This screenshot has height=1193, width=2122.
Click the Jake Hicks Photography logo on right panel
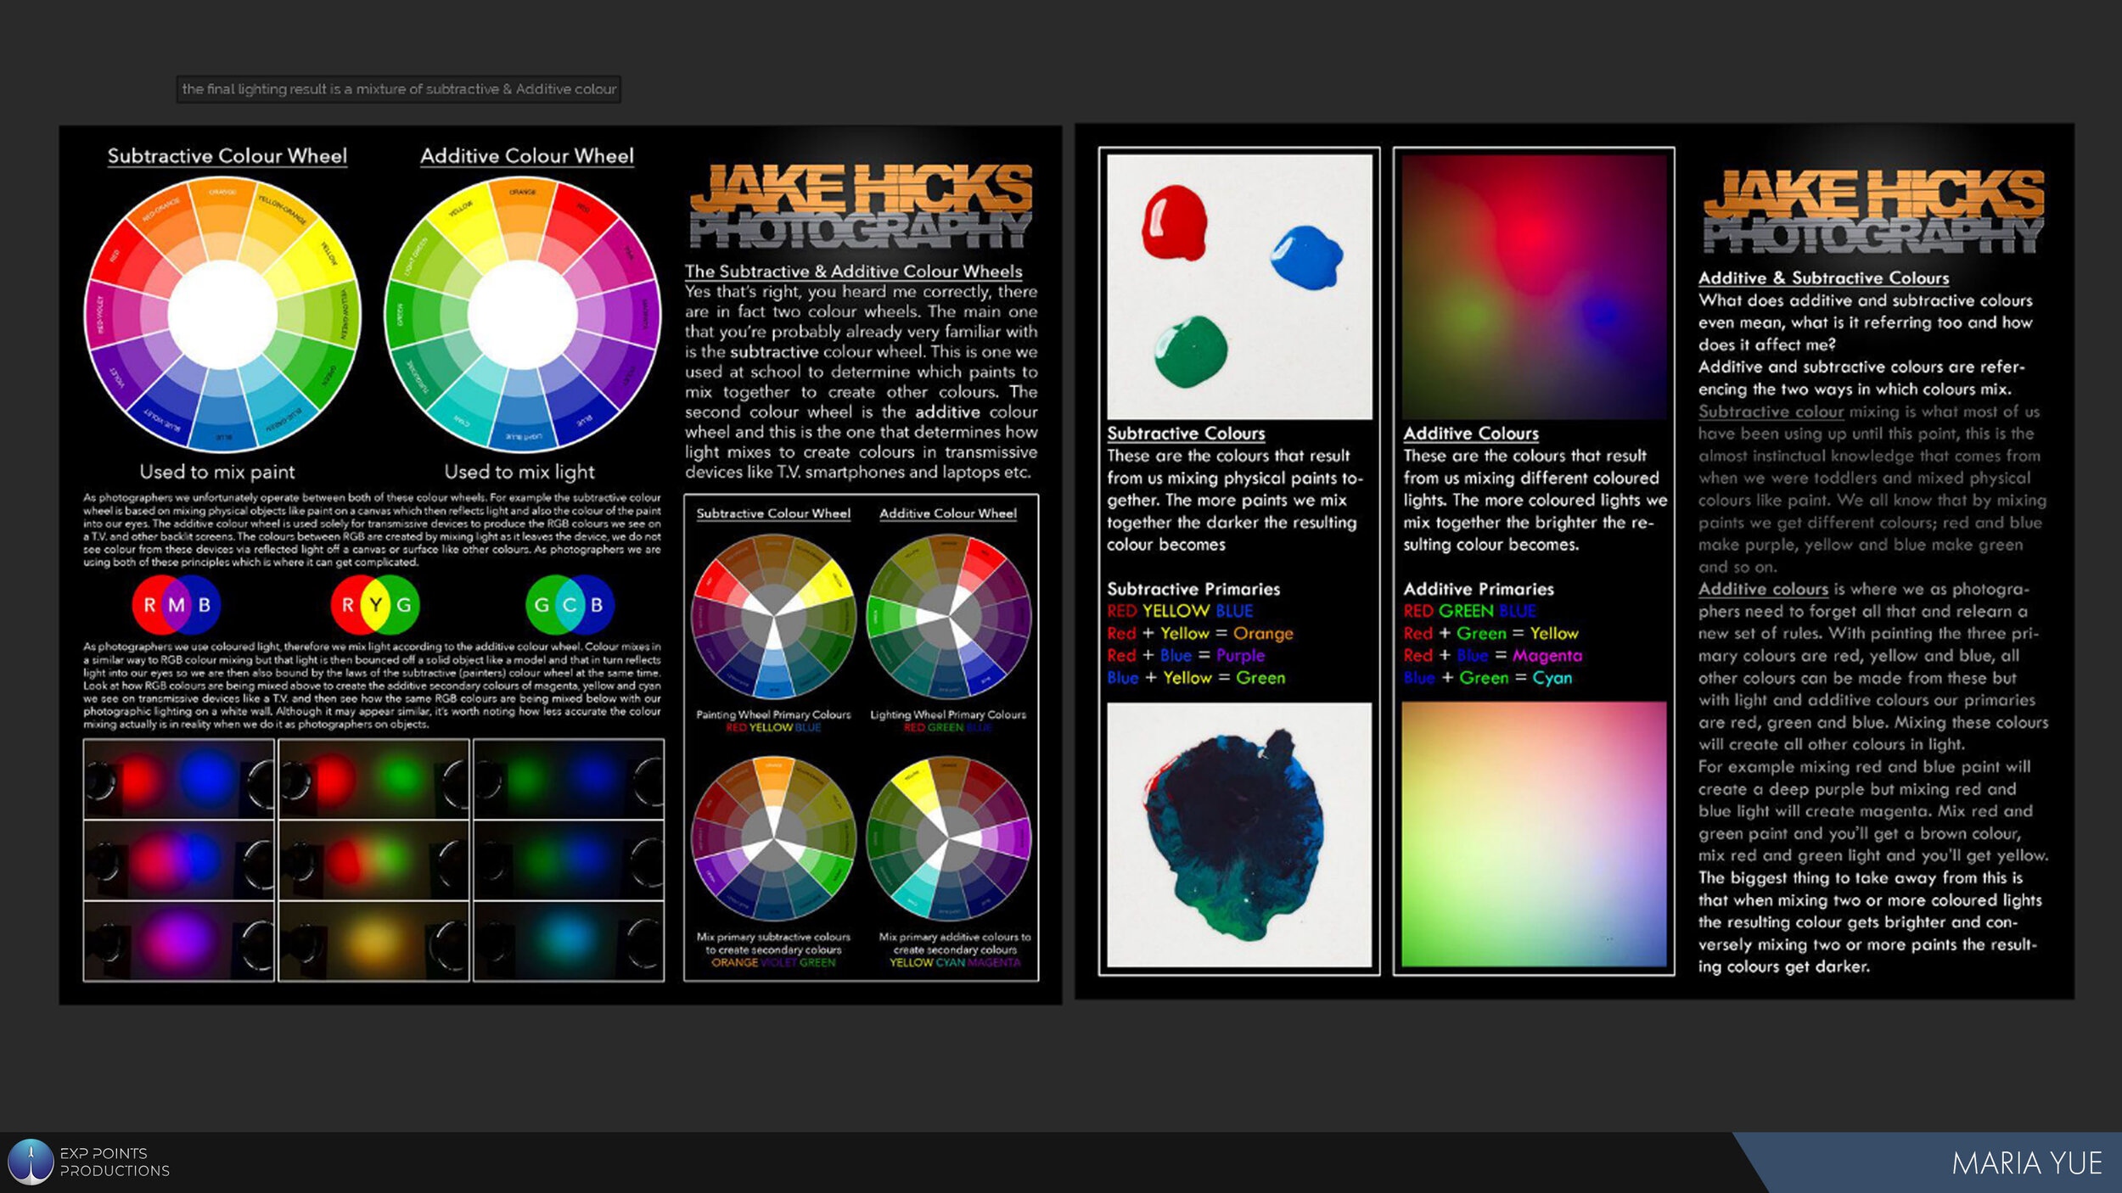pyautogui.click(x=1873, y=212)
